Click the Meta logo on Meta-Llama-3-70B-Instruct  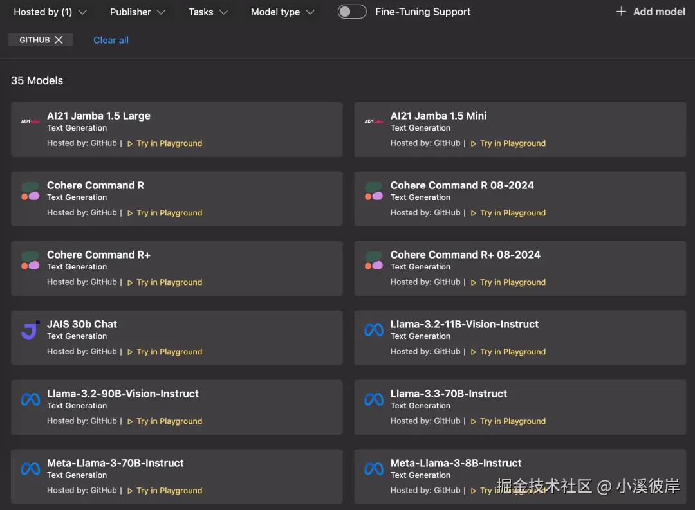coord(30,469)
